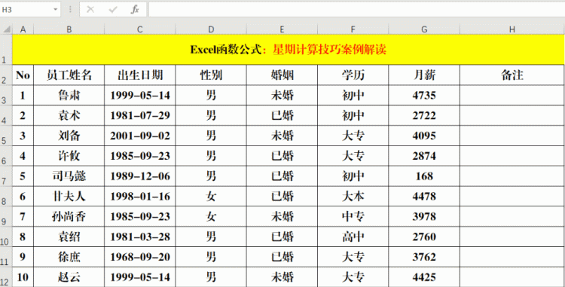Click the 婚姻 header cell
The width and height of the screenshot is (565, 287).
(282, 75)
